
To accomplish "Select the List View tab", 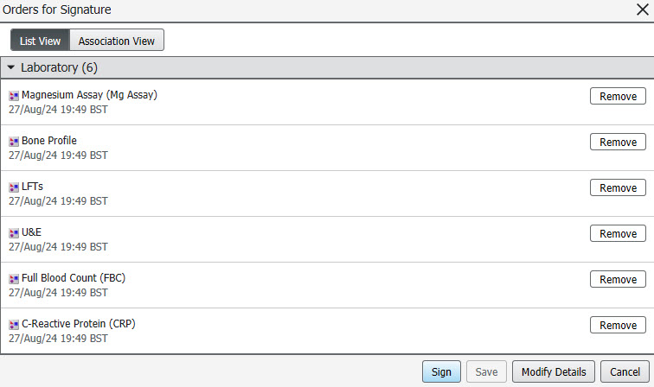I will pos(40,41).
